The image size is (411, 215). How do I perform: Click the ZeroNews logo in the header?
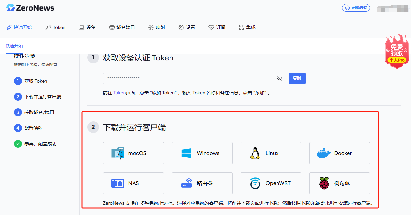coord(29,8)
